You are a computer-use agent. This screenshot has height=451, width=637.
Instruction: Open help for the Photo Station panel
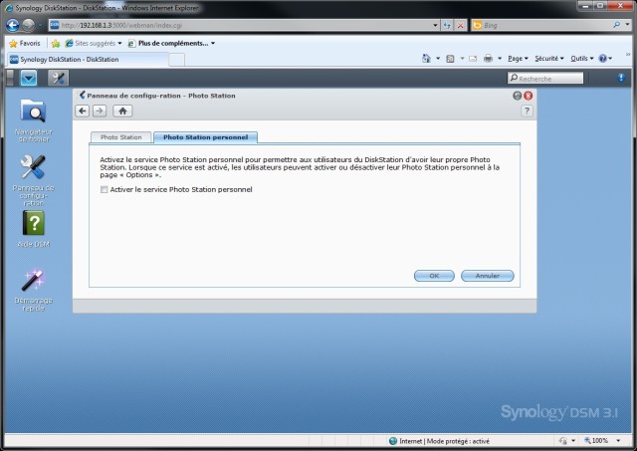(527, 111)
